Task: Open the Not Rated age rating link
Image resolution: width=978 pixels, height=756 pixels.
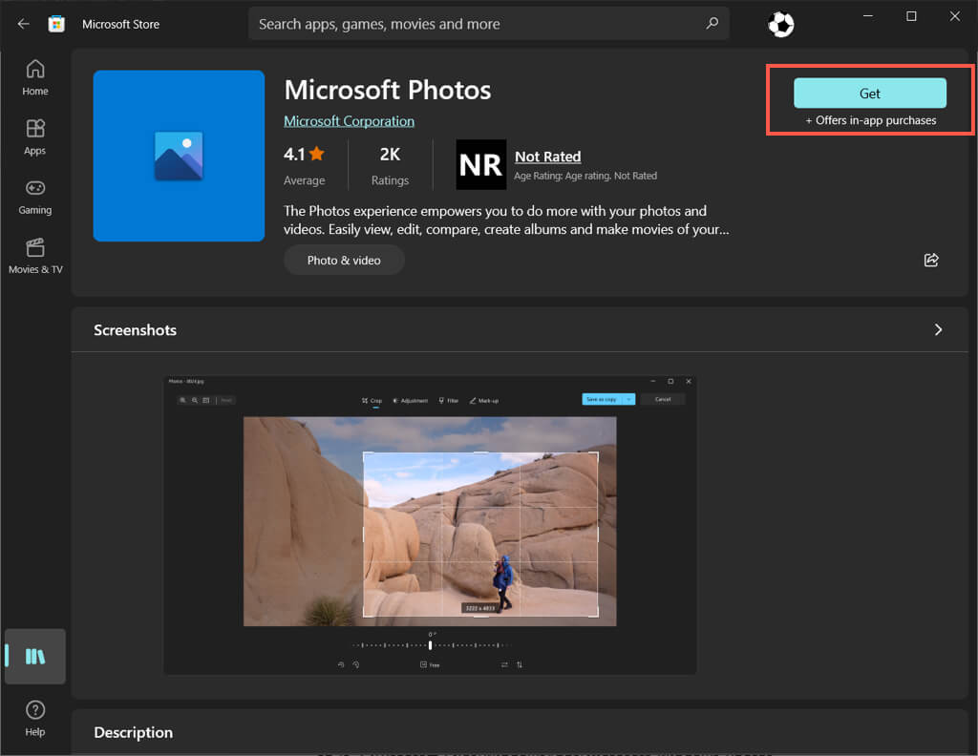Action: pos(547,157)
